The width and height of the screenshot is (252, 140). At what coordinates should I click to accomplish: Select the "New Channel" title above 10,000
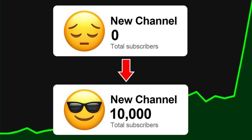tap(144, 99)
